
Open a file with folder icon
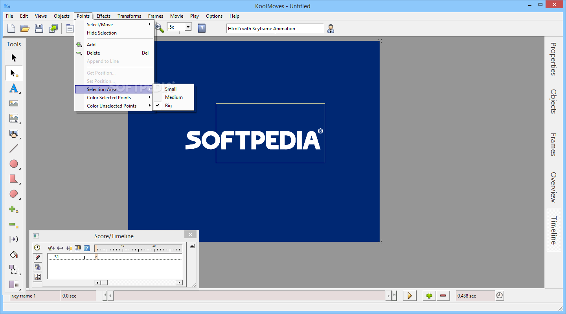coord(25,28)
